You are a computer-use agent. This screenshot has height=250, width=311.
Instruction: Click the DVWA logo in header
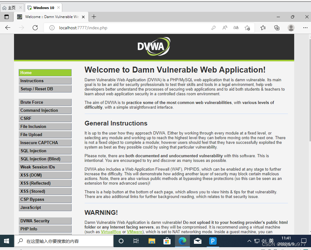(154, 46)
